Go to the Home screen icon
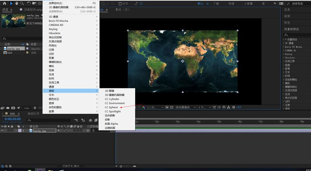Screen dimensions: 311x171 tap(4, 3)
